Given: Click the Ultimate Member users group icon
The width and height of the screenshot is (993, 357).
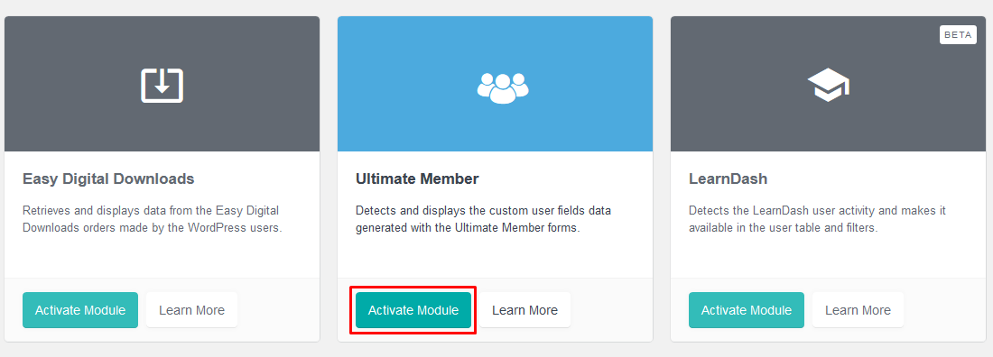Looking at the screenshot, I should point(503,88).
